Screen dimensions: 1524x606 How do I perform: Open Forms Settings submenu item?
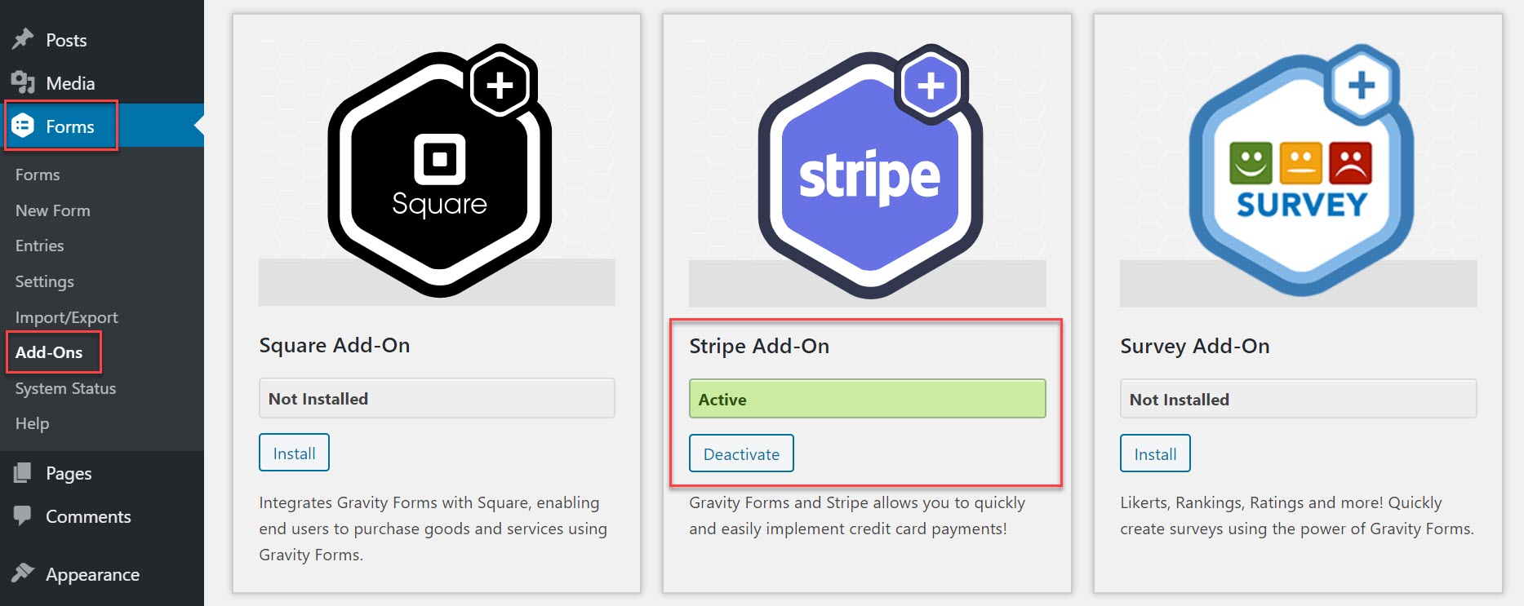[45, 281]
